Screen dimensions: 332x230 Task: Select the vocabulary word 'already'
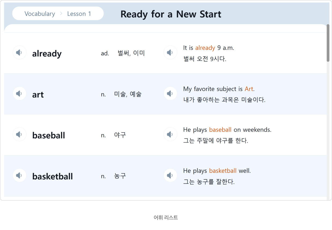47,54
